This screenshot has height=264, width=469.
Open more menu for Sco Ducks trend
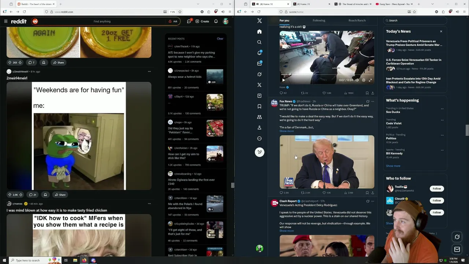(x=442, y=109)
